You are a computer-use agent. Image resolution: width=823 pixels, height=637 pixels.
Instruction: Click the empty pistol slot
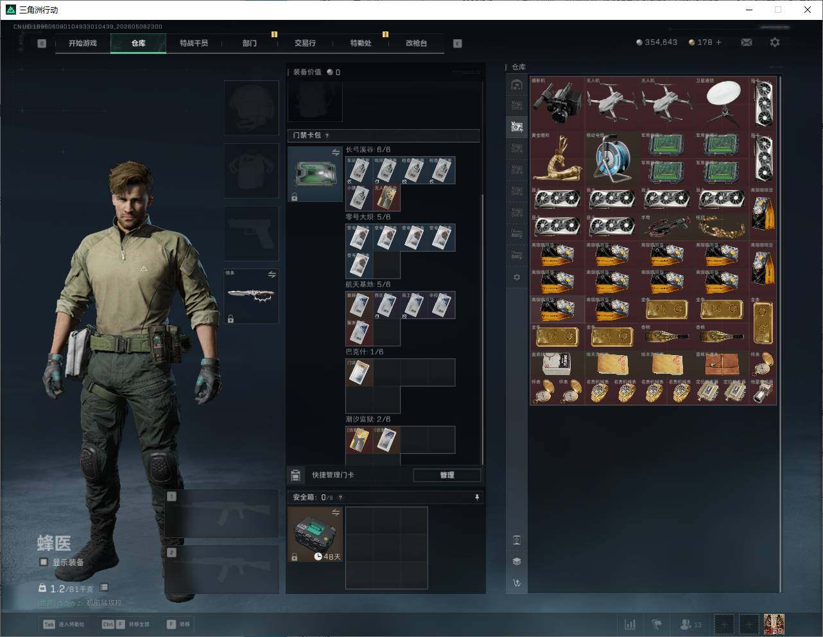(x=251, y=233)
